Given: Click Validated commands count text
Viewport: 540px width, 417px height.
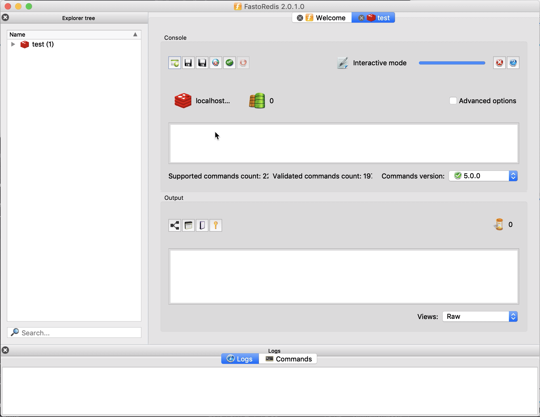Looking at the screenshot, I should [x=322, y=176].
